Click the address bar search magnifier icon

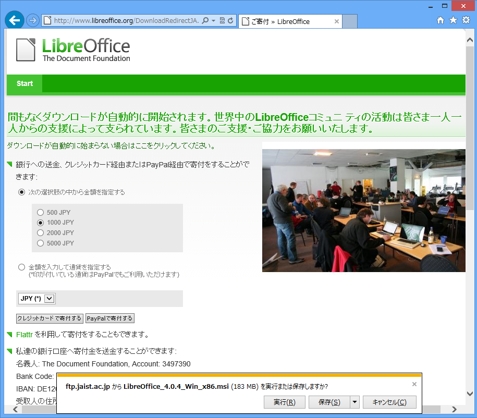coord(205,21)
